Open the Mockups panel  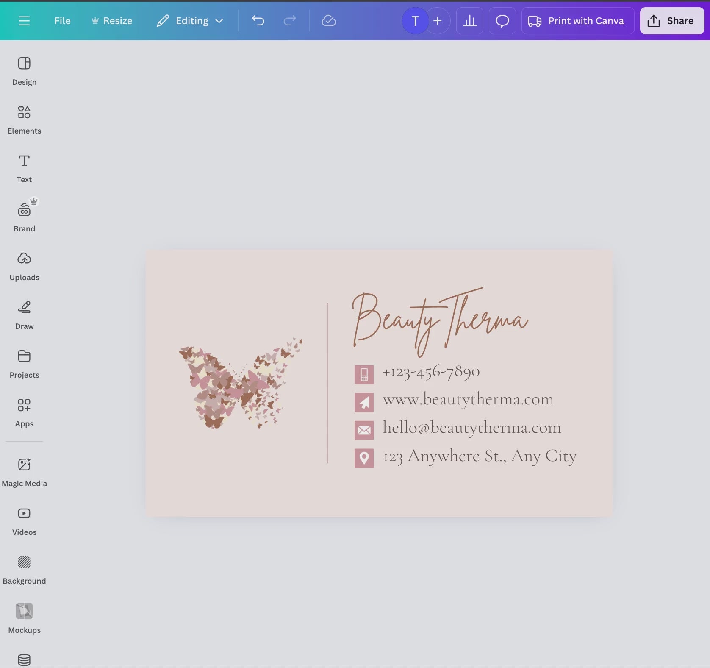24,617
